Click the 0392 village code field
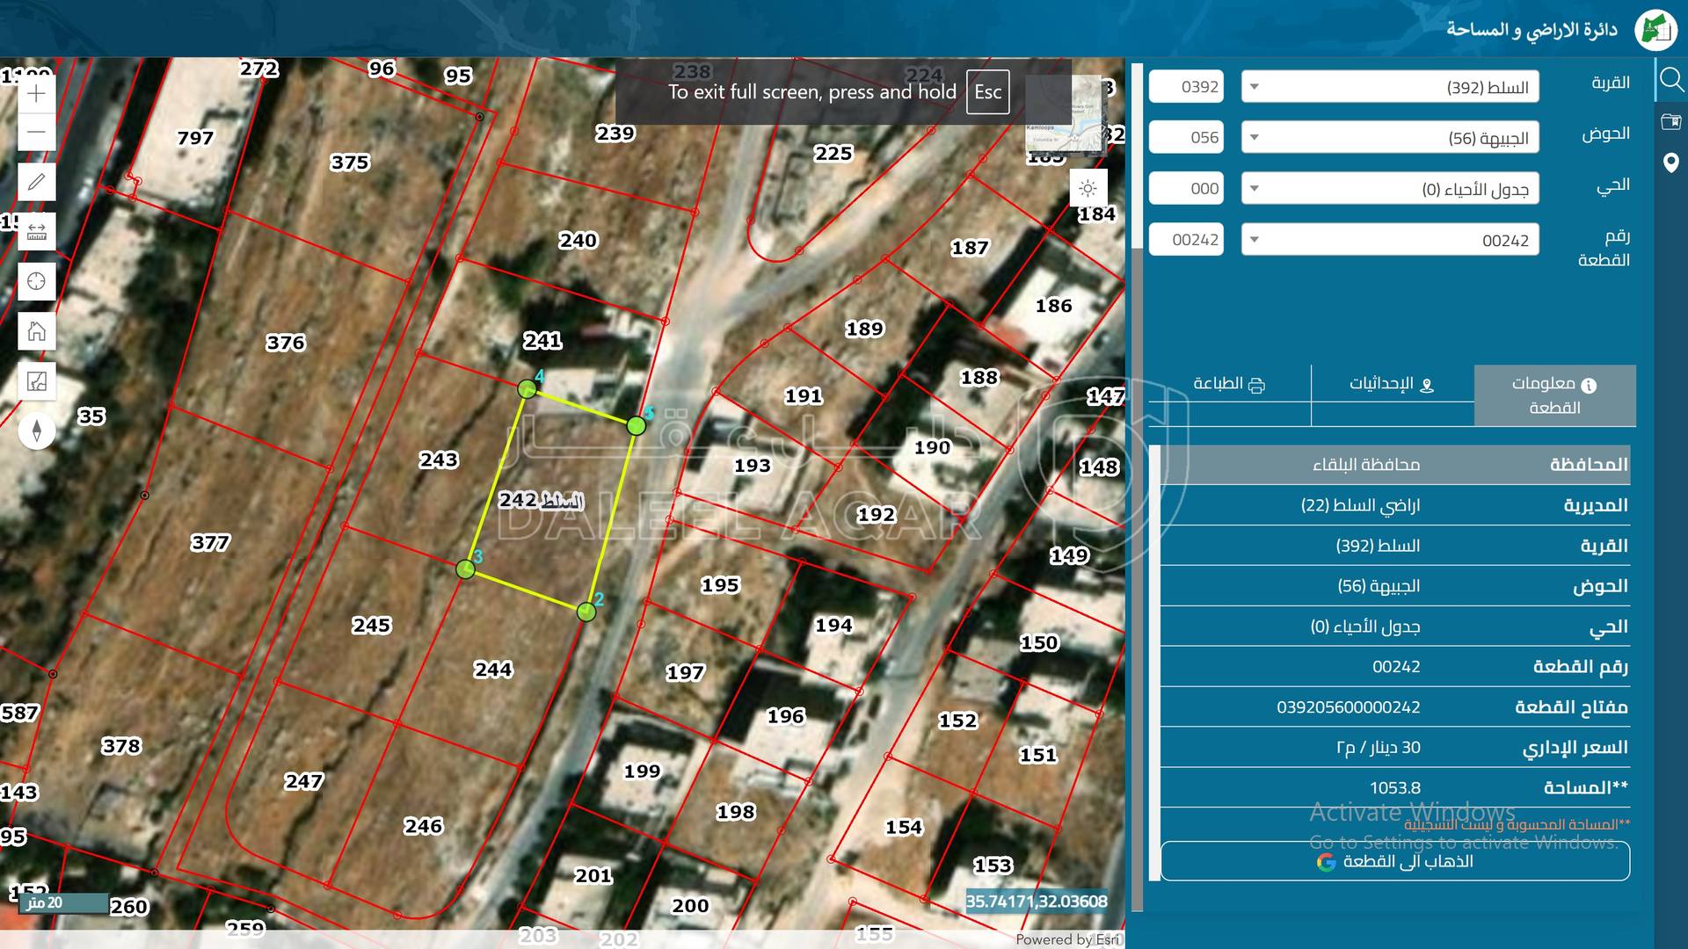The image size is (1688, 949). 1186,87
